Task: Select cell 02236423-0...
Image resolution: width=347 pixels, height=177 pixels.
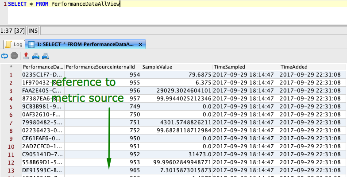Action: 43,131
